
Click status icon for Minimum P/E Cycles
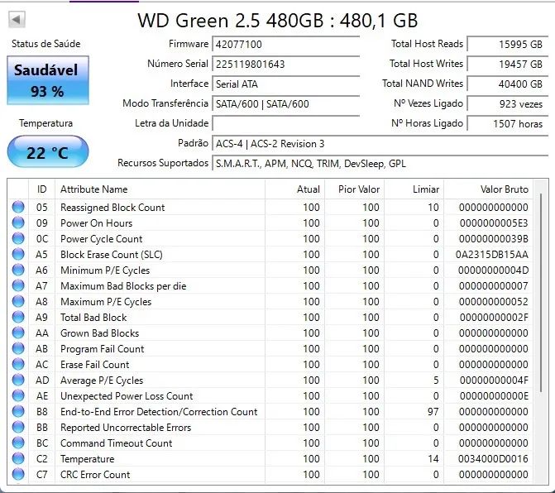point(18,270)
